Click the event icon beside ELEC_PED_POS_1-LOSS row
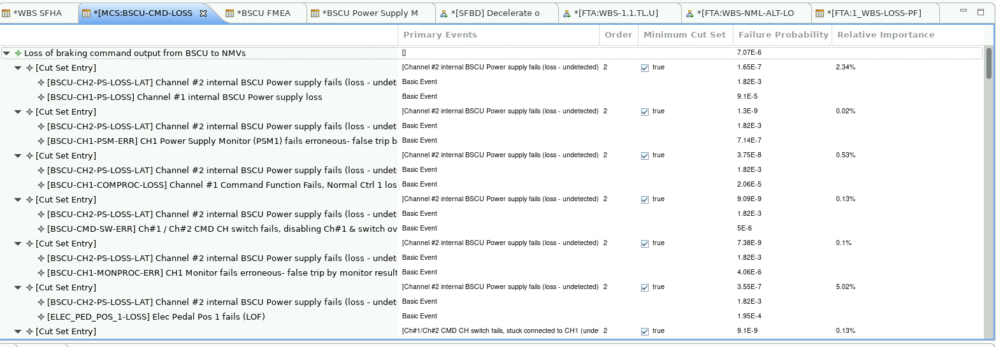The image size is (996, 347). point(41,317)
